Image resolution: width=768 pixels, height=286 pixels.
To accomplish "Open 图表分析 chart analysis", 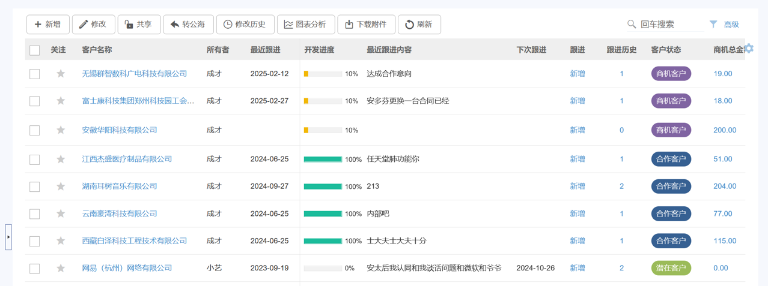I will point(305,25).
